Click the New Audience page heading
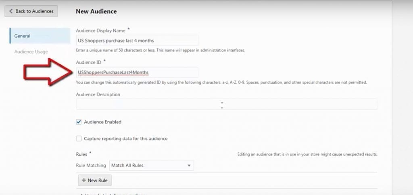 point(96,11)
